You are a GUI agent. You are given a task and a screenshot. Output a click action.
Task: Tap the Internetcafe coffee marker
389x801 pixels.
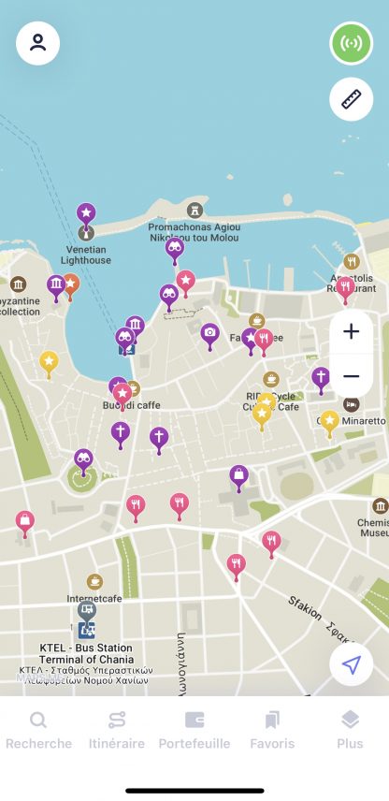click(x=94, y=581)
